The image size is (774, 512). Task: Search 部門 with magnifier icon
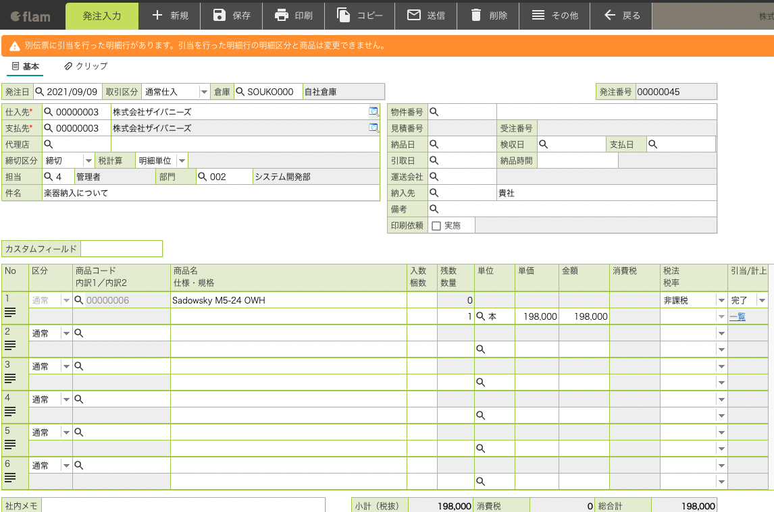point(203,177)
